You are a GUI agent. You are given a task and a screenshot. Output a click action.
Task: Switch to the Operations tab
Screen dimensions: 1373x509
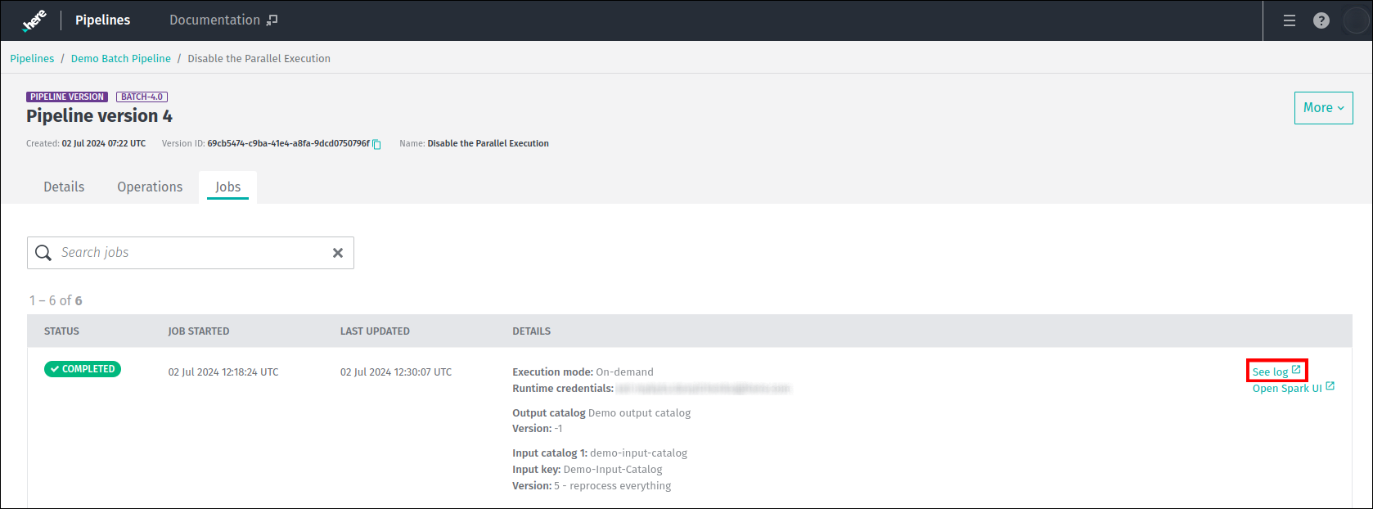point(150,187)
